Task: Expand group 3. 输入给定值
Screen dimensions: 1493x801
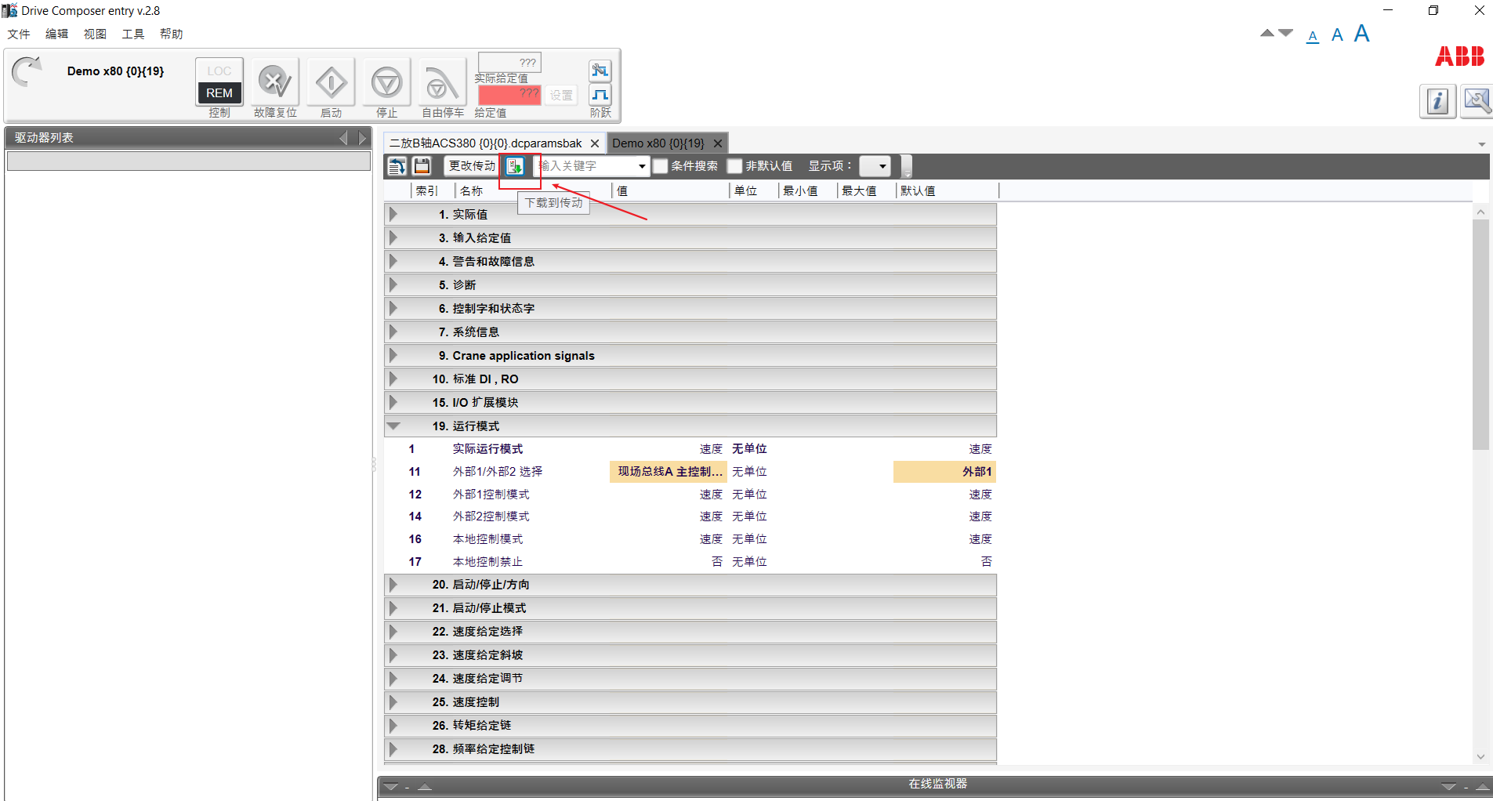Action: click(x=393, y=237)
